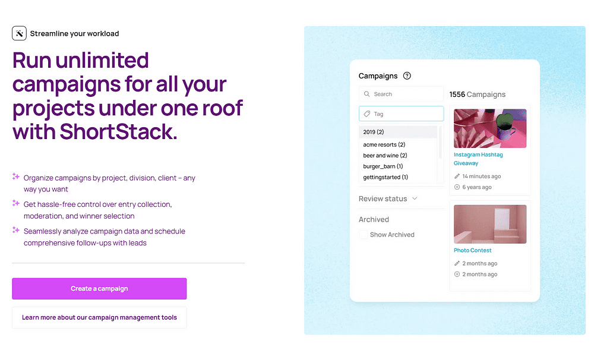This screenshot has height=356, width=594.
Task: Focus the campaigns Search input field
Action: coord(401,94)
